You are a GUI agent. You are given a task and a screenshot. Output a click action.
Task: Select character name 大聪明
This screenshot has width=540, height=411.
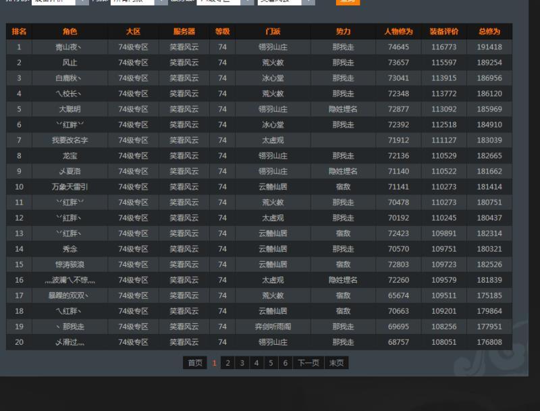[70, 109]
